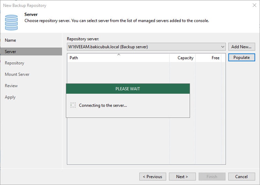This screenshot has width=260, height=185.
Task: Go back with the Previous button
Action: (153, 177)
